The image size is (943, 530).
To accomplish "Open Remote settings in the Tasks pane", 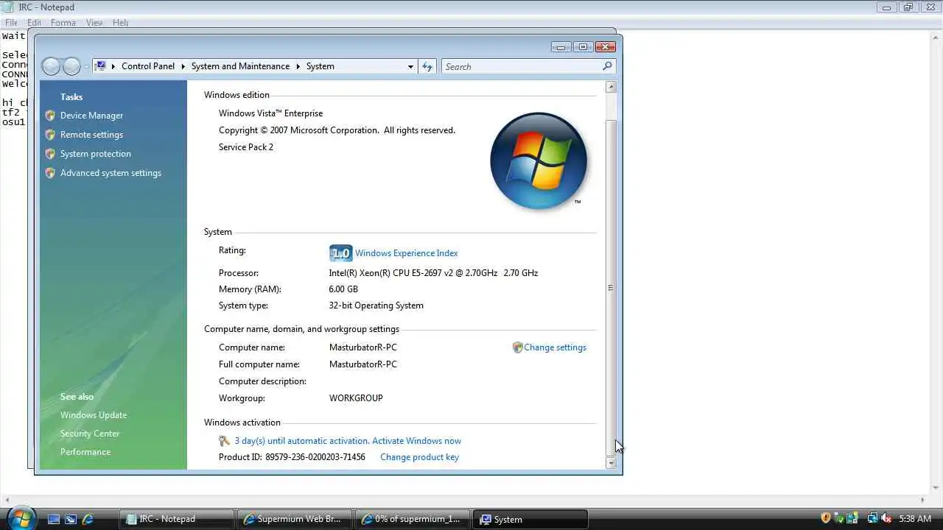I will [x=91, y=135].
